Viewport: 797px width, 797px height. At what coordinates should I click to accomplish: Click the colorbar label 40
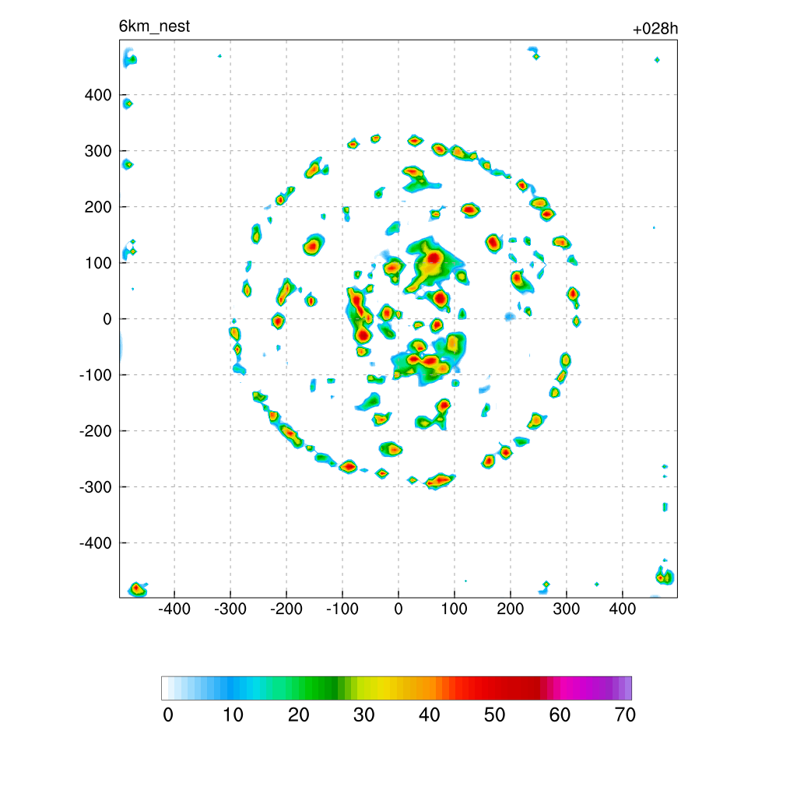(429, 715)
